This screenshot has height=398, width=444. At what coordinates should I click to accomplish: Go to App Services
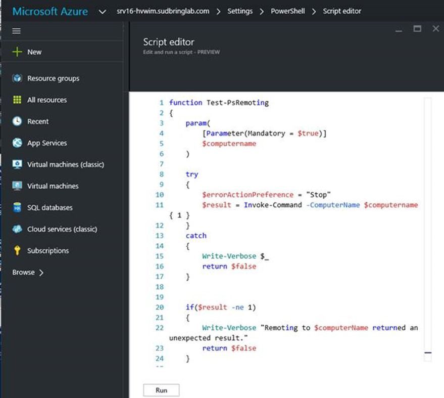[47, 143]
